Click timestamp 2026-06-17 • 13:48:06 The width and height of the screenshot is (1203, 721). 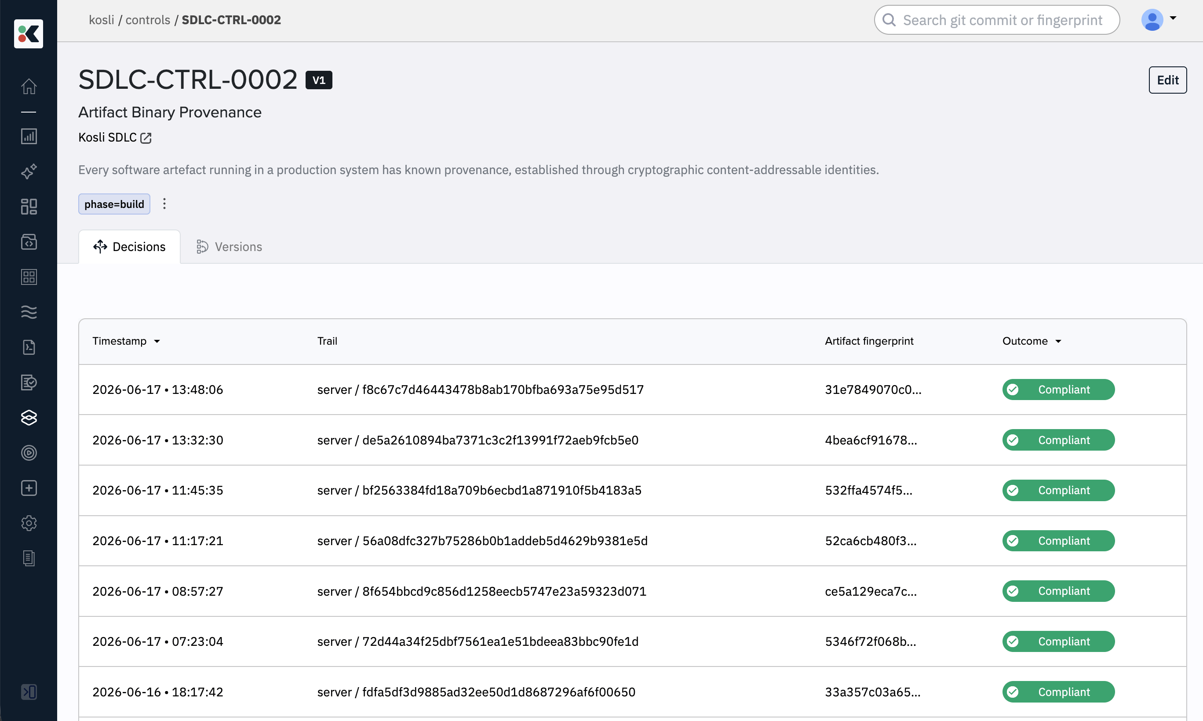coord(157,390)
